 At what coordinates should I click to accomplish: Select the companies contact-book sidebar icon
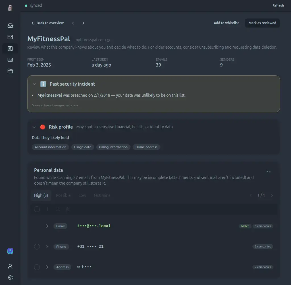pyautogui.click(x=10, y=48)
